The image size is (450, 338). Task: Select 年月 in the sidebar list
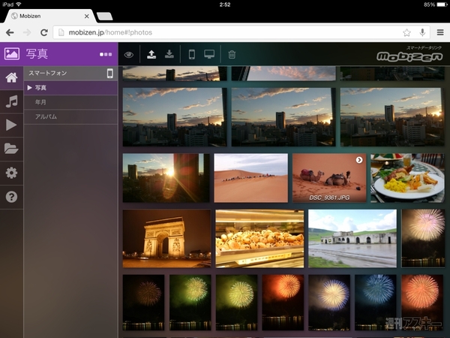click(40, 102)
